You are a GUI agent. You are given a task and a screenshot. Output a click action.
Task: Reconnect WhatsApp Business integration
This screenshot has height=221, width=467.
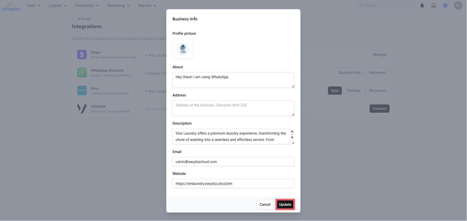pos(378,73)
